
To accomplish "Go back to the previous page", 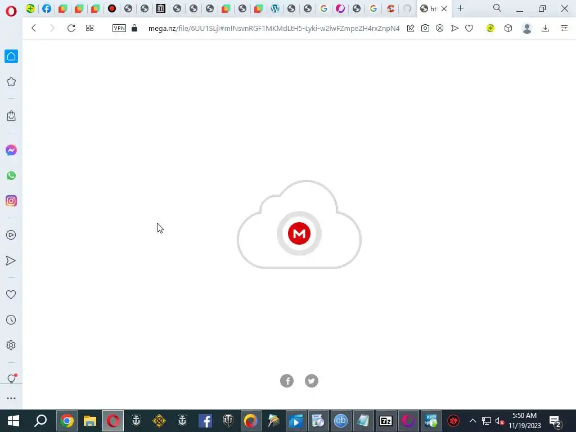I will coord(34,28).
